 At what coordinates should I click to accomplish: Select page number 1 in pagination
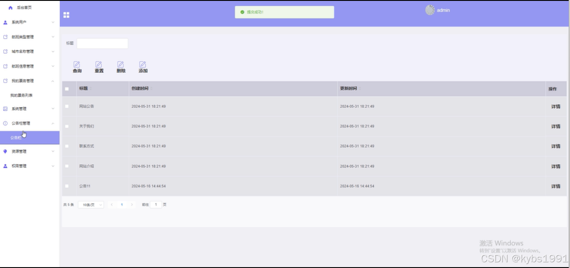(x=122, y=205)
